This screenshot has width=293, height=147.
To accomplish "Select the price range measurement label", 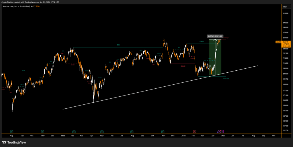I will tap(214, 36).
